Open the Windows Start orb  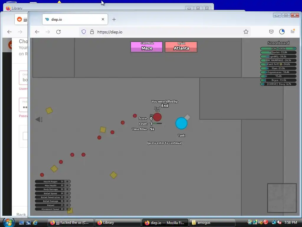click(9, 222)
